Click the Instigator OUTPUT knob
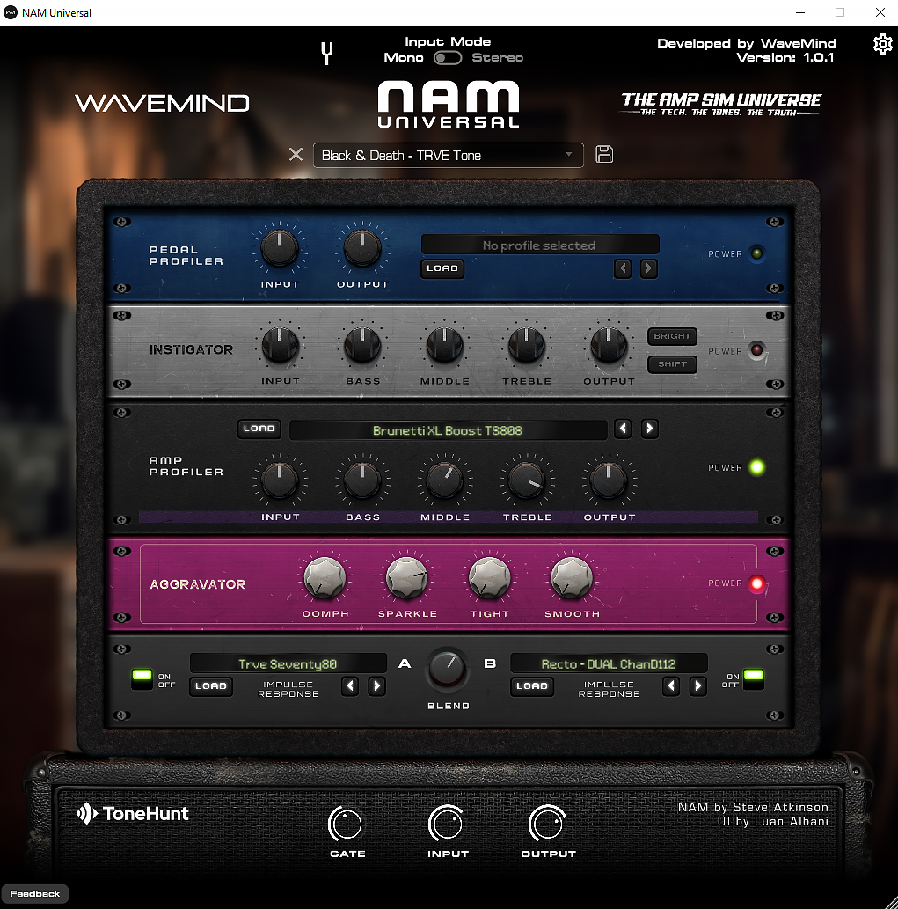The width and height of the screenshot is (898, 909). (609, 346)
